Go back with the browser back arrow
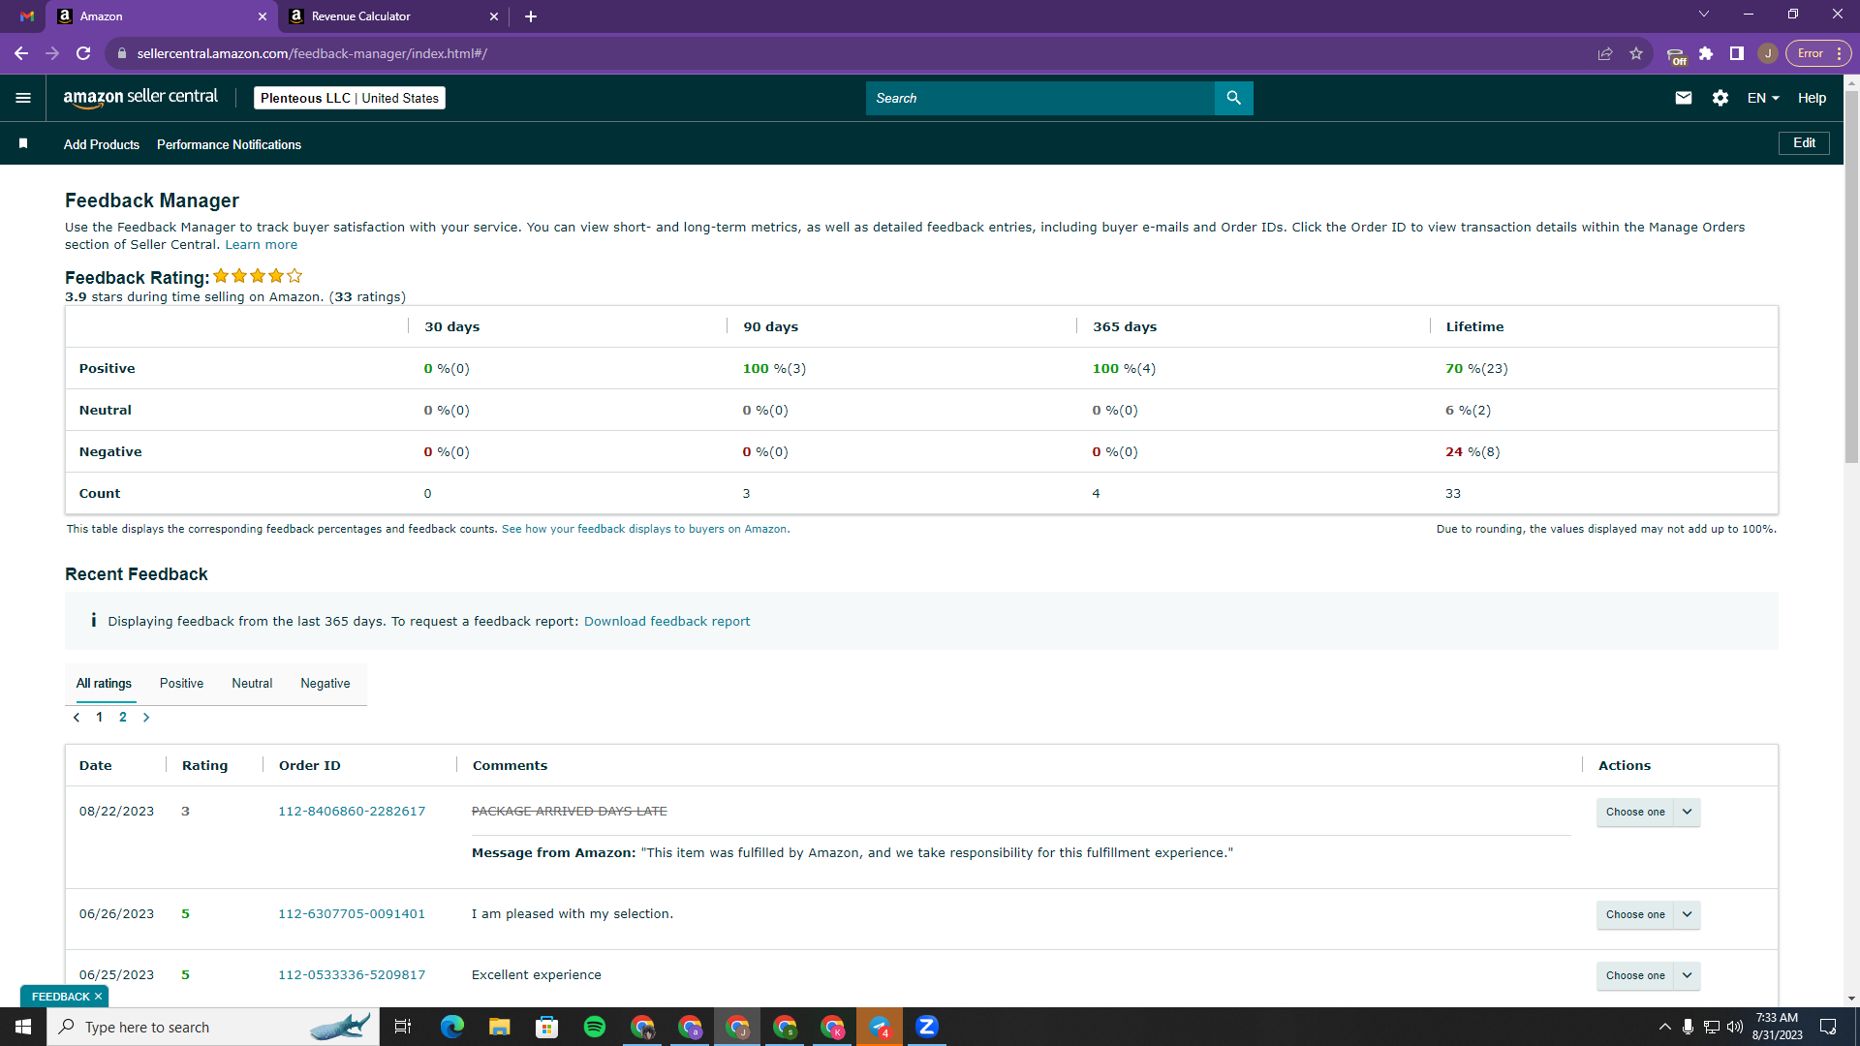The height and width of the screenshot is (1046, 1860). [21, 53]
